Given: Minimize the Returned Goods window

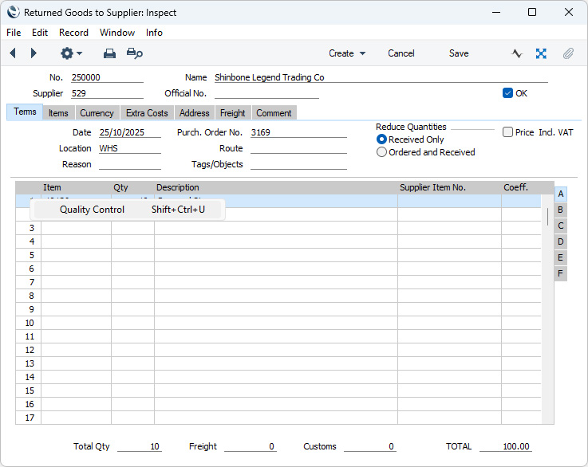Looking at the screenshot, I should (496, 12).
